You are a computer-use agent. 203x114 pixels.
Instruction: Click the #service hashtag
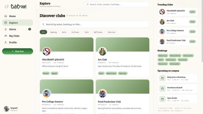click(x=163, y=64)
